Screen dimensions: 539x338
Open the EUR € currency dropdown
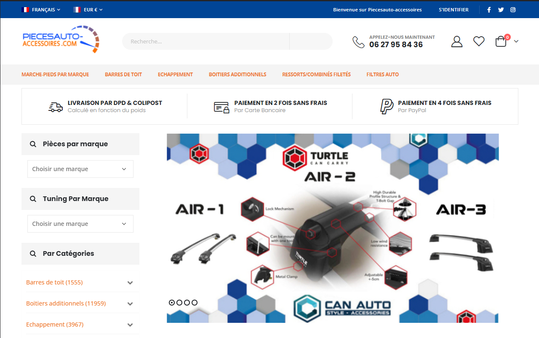[93, 10]
